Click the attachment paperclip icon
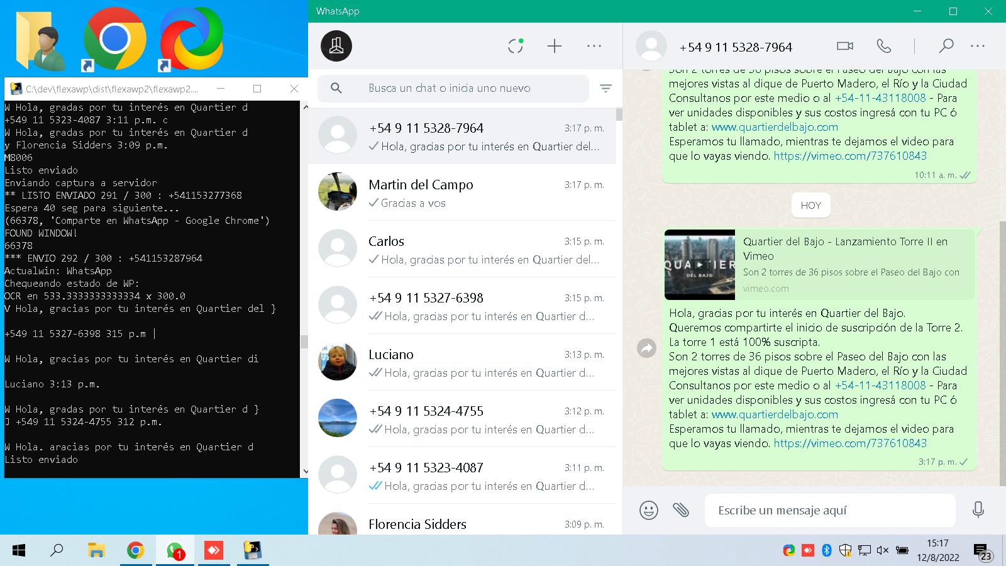The width and height of the screenshot is (1006, 566). pos(681,510)
